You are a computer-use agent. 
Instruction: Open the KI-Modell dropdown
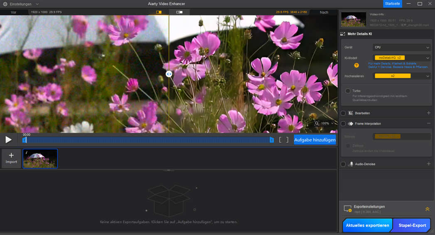tap(402, 58)
